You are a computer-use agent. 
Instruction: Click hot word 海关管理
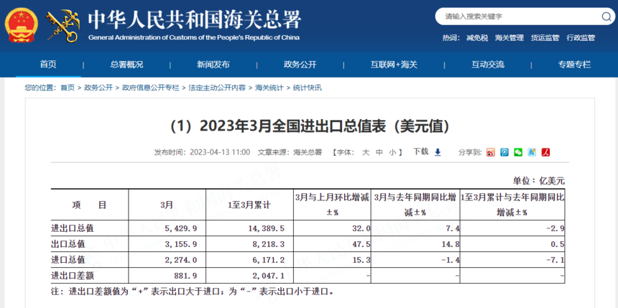point(509,38)
